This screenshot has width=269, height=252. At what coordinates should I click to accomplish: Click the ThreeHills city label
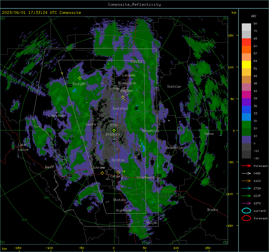(150, 131)
